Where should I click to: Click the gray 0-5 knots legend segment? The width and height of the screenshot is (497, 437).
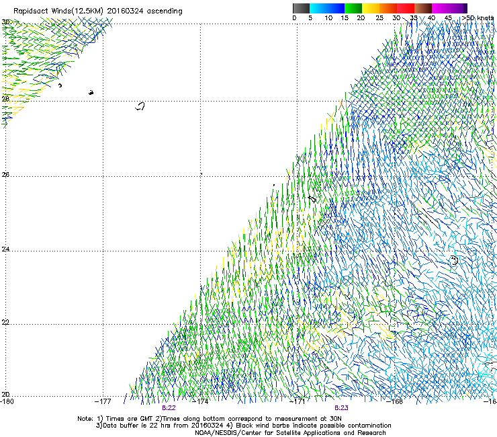coord(301,8)
